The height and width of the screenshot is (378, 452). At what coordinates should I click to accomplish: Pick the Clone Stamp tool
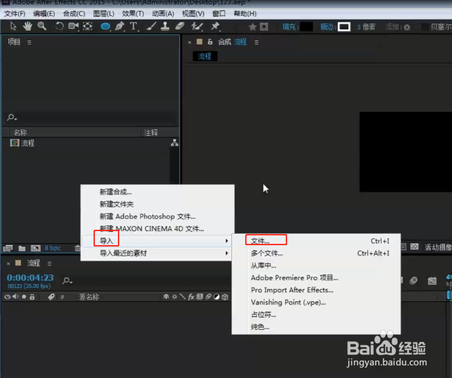click(165, 26)
